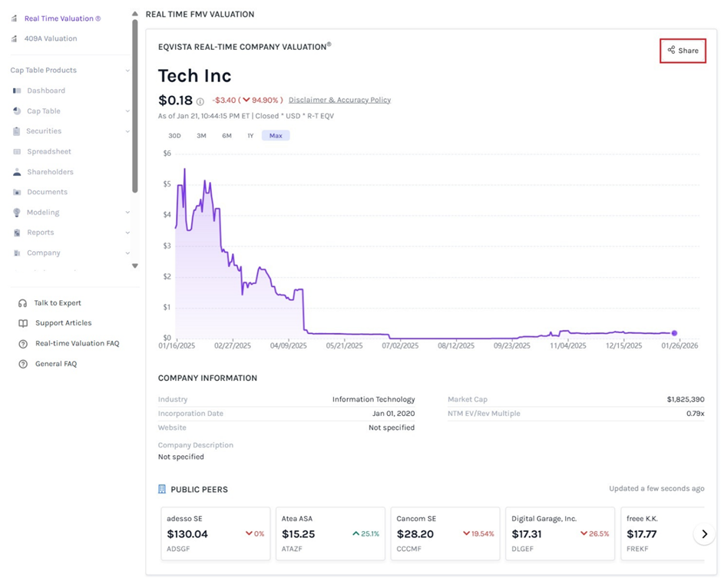Click the Market Cap value $1,825,390
Screen dimensions: 721x578
(x=686, y=399)
